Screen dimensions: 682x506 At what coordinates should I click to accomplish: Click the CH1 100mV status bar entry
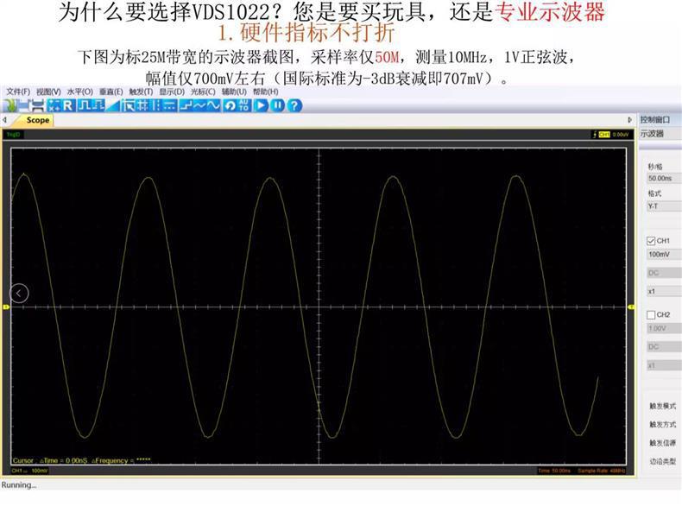point(29,471)
